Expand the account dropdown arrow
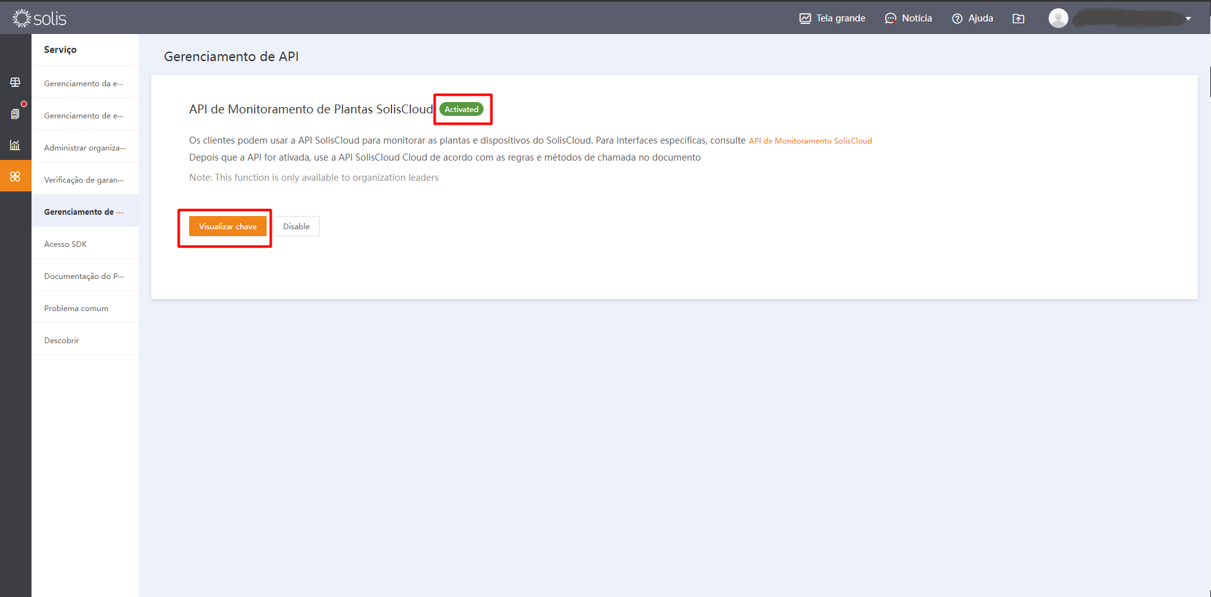This screenshot has width=1211, height=597. pyautogui.click(x=1188, y=19)
